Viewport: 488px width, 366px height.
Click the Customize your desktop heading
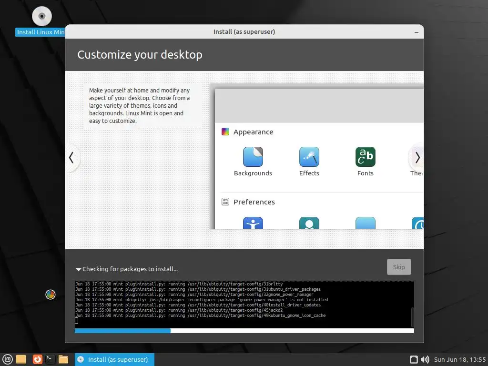click(x=140, y=55)
